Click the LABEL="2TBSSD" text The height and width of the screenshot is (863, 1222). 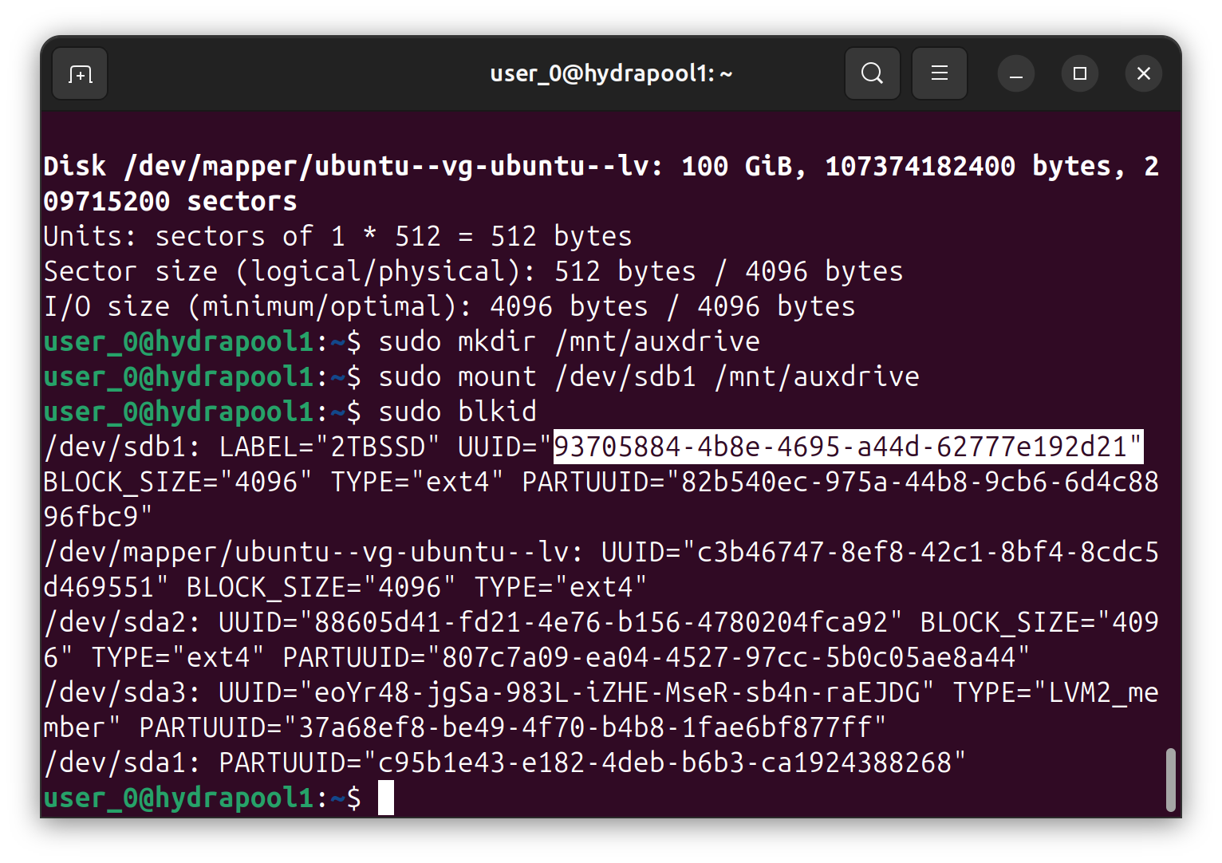coord(329,447)
